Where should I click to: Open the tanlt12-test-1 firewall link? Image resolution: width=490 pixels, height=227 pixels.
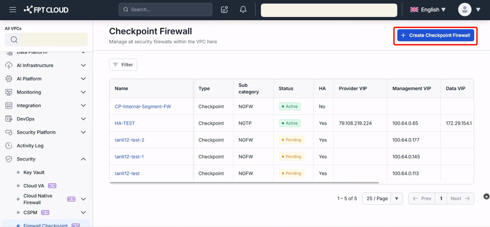129,156
